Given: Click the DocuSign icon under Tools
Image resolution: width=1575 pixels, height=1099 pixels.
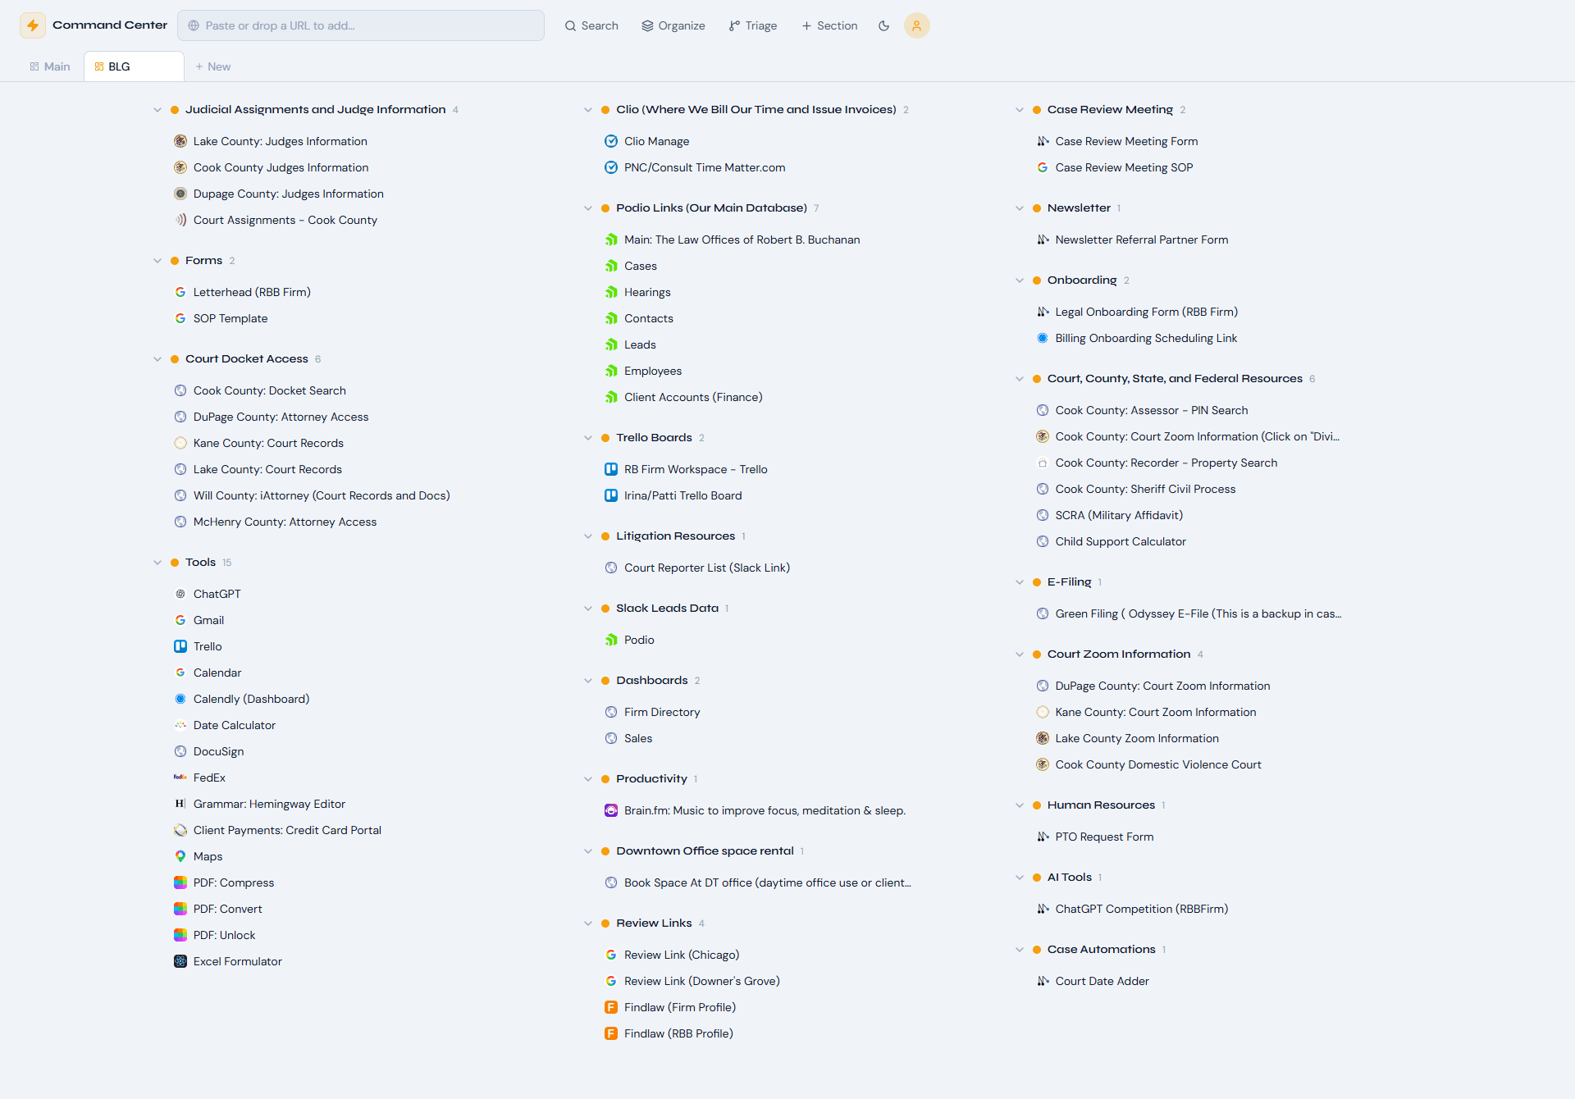Looking at the screenshot, I should coord(180,750).
